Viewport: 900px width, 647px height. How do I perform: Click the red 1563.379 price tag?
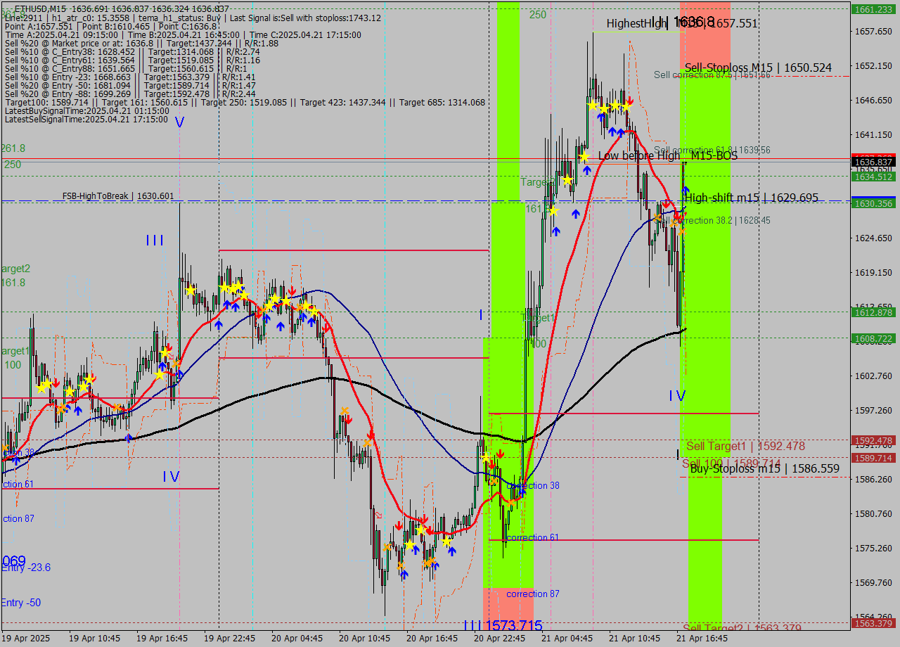pyautogui.click(x=872, y=623)
